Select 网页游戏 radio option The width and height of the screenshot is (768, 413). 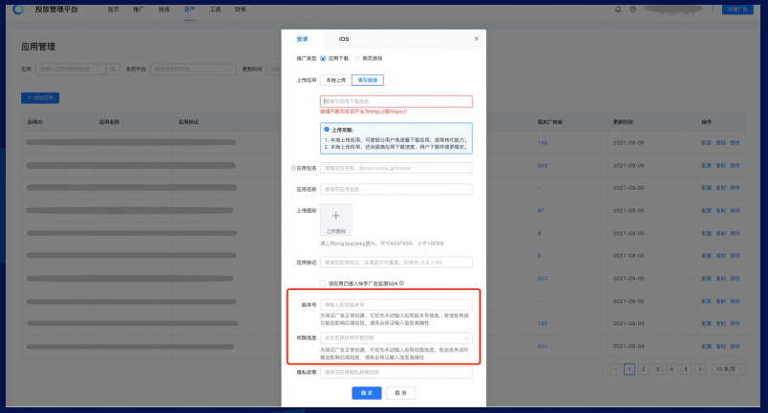pyautogui.click(x=357, y=59)
